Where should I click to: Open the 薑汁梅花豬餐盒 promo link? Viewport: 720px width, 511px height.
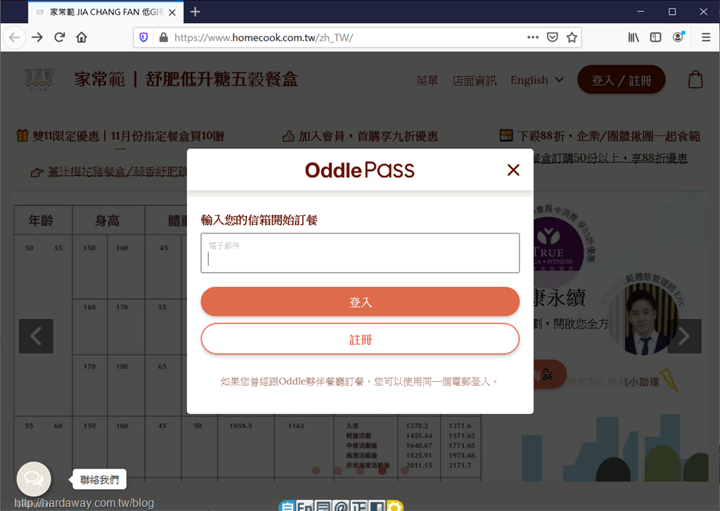(117, 172)
